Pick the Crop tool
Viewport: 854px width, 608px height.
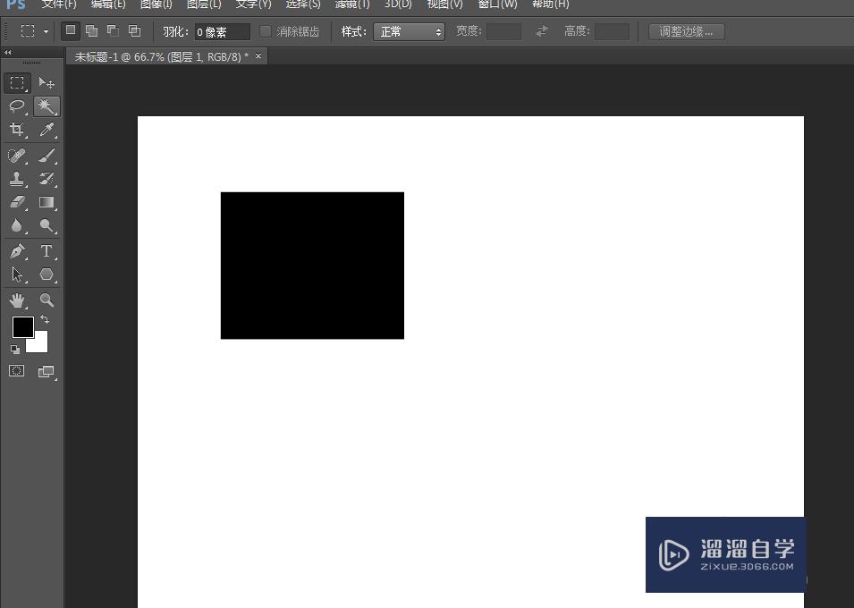(17, 131)
